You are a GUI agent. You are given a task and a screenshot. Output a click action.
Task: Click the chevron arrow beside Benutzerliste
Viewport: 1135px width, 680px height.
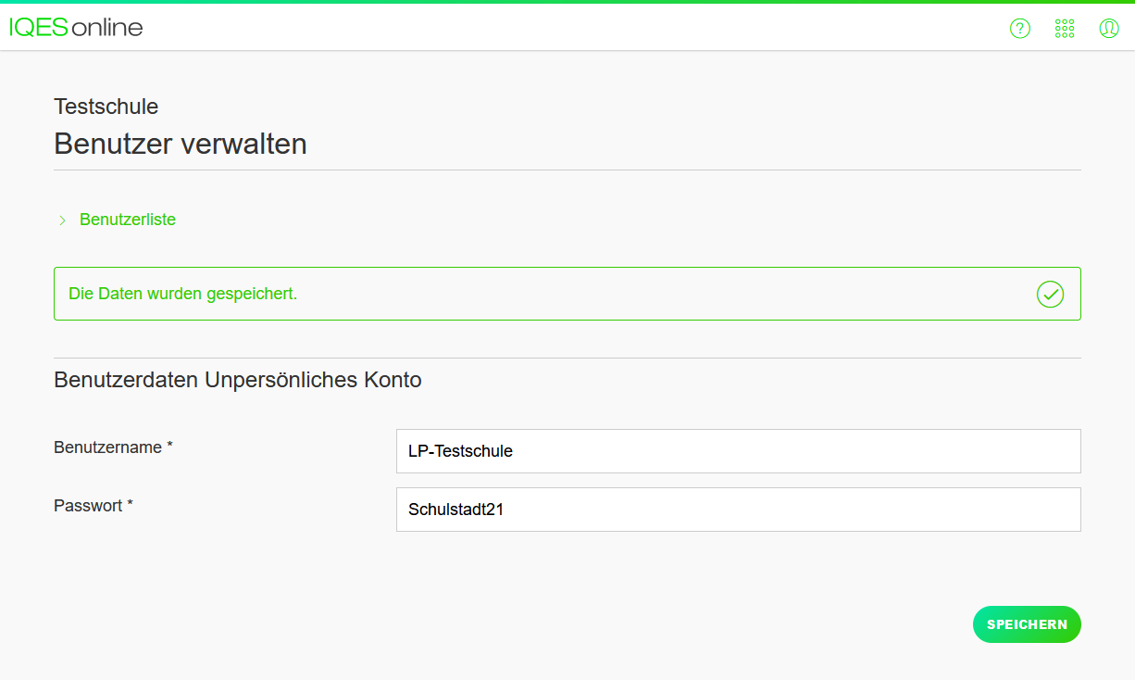tap(62, 220)
